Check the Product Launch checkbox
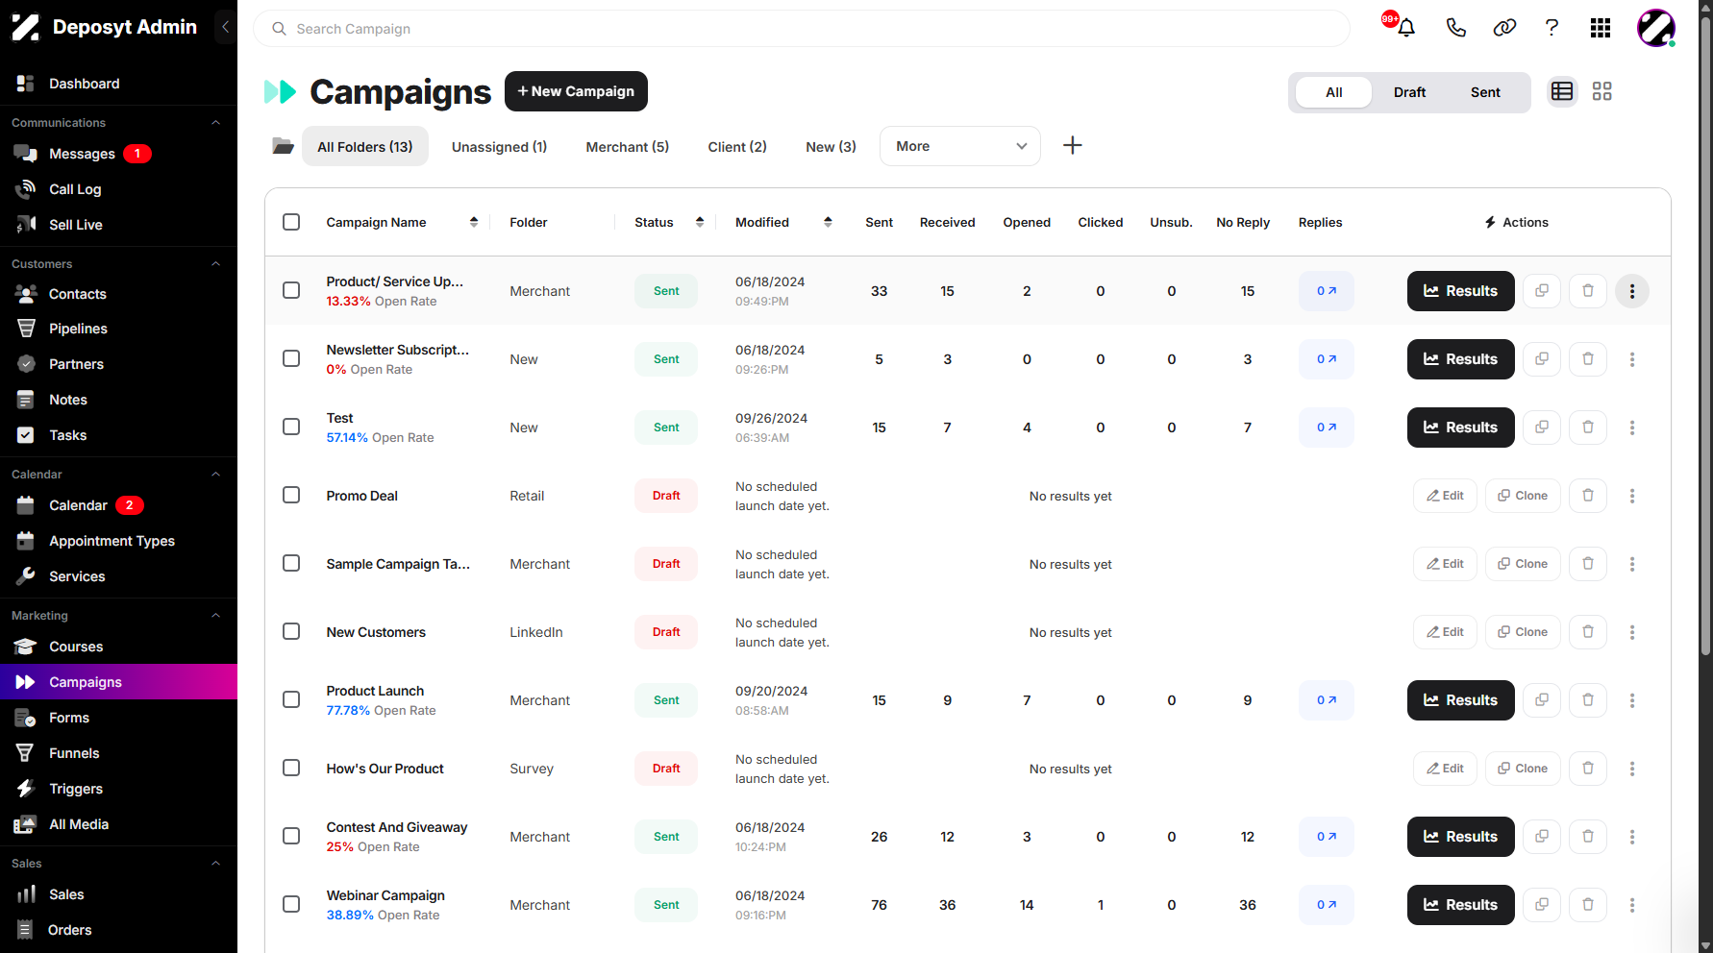This screenshot has height=953, width=1713. point(291,699)
